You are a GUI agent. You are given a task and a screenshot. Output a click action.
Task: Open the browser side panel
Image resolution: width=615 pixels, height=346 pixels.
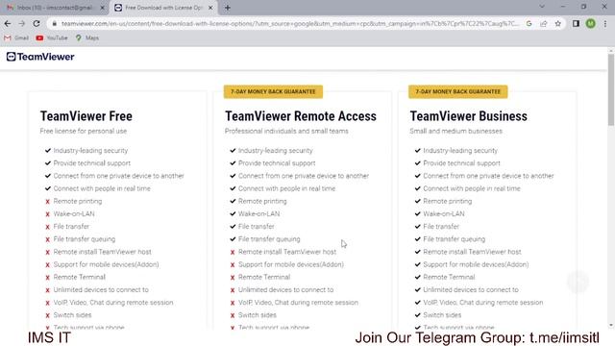pos(576,23)
